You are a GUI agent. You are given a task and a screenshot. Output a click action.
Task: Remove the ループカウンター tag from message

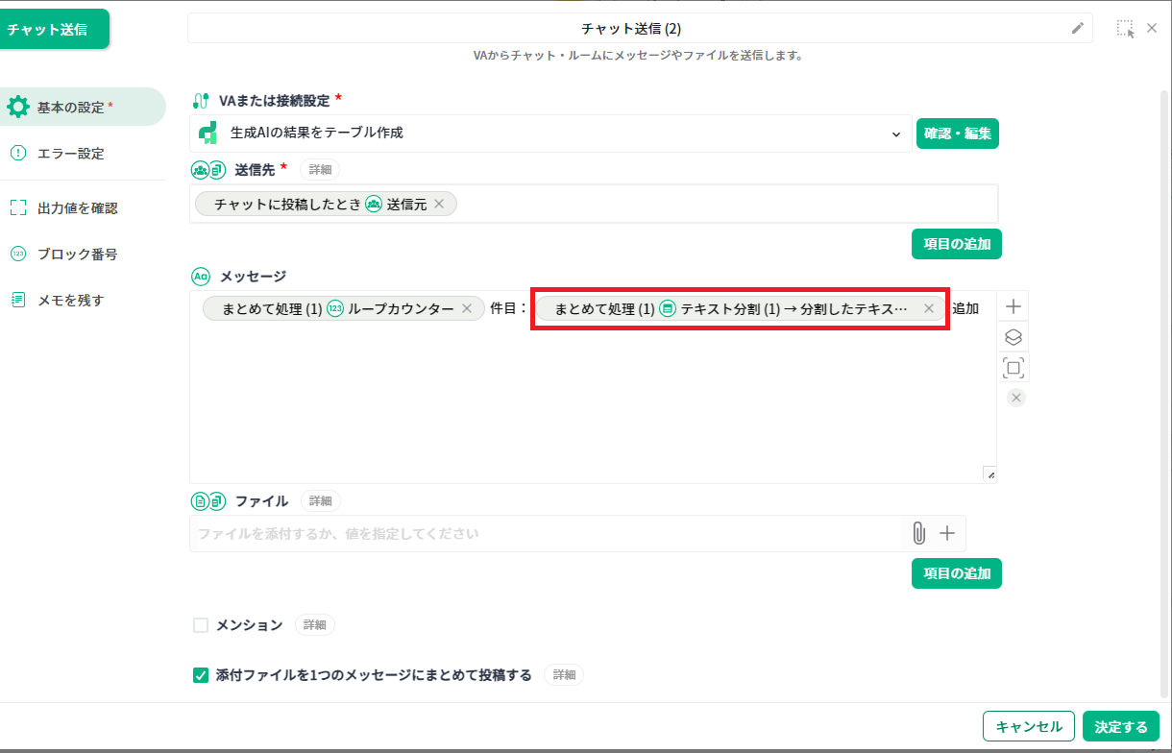[x=467, y=308]
